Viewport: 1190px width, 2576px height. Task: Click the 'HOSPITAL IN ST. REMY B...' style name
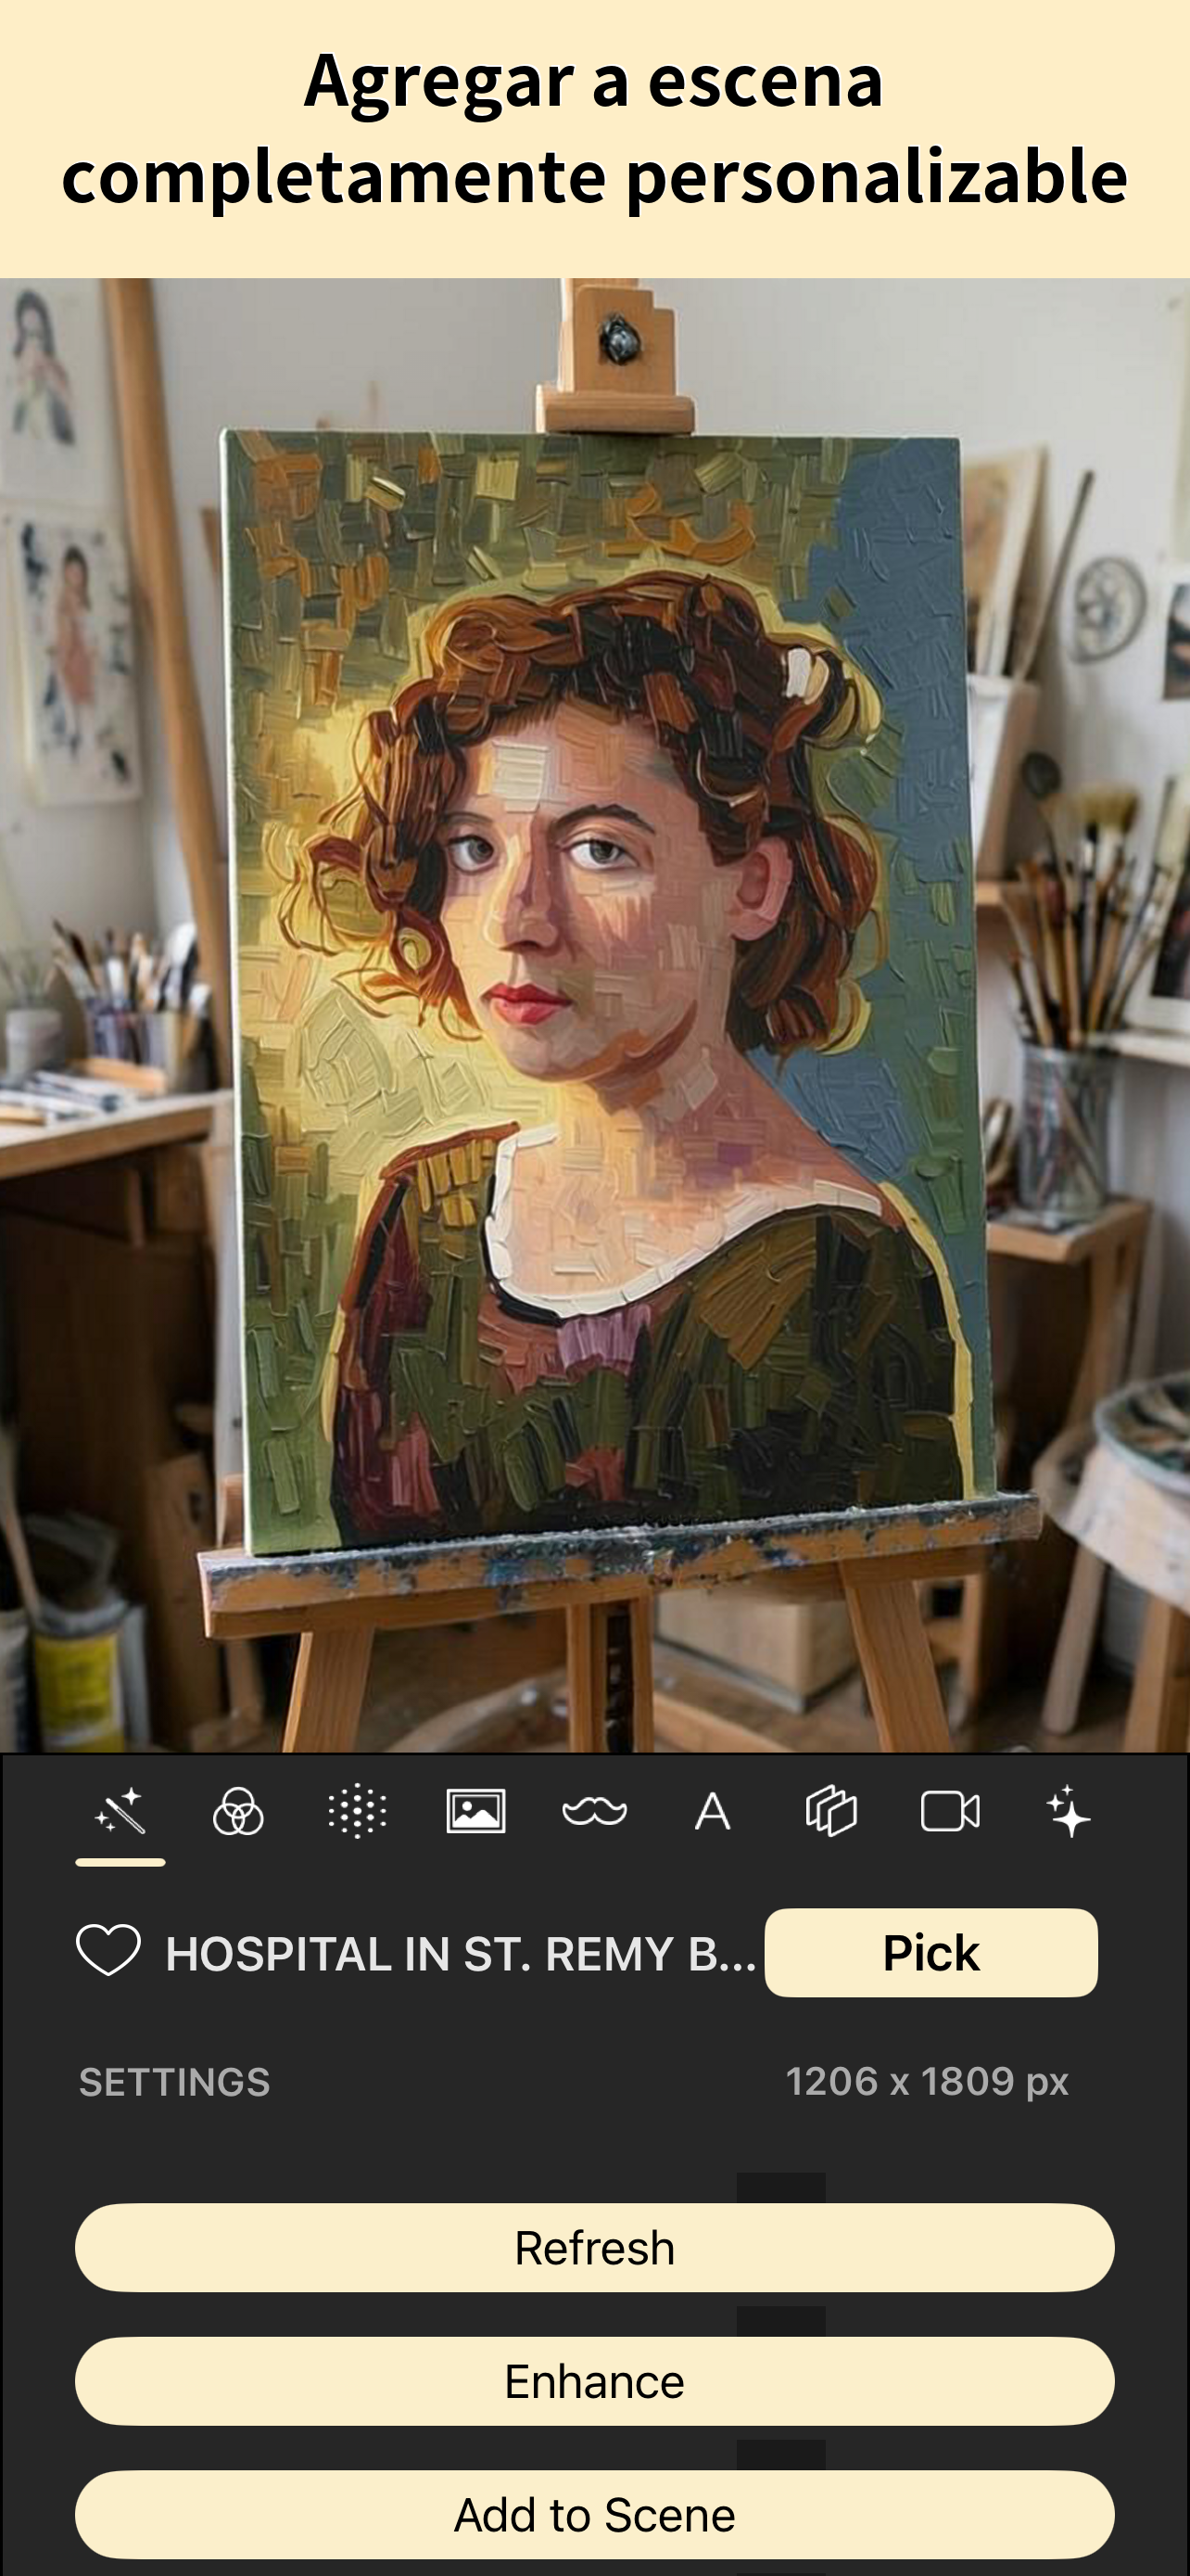click(x=461, y=1953)
